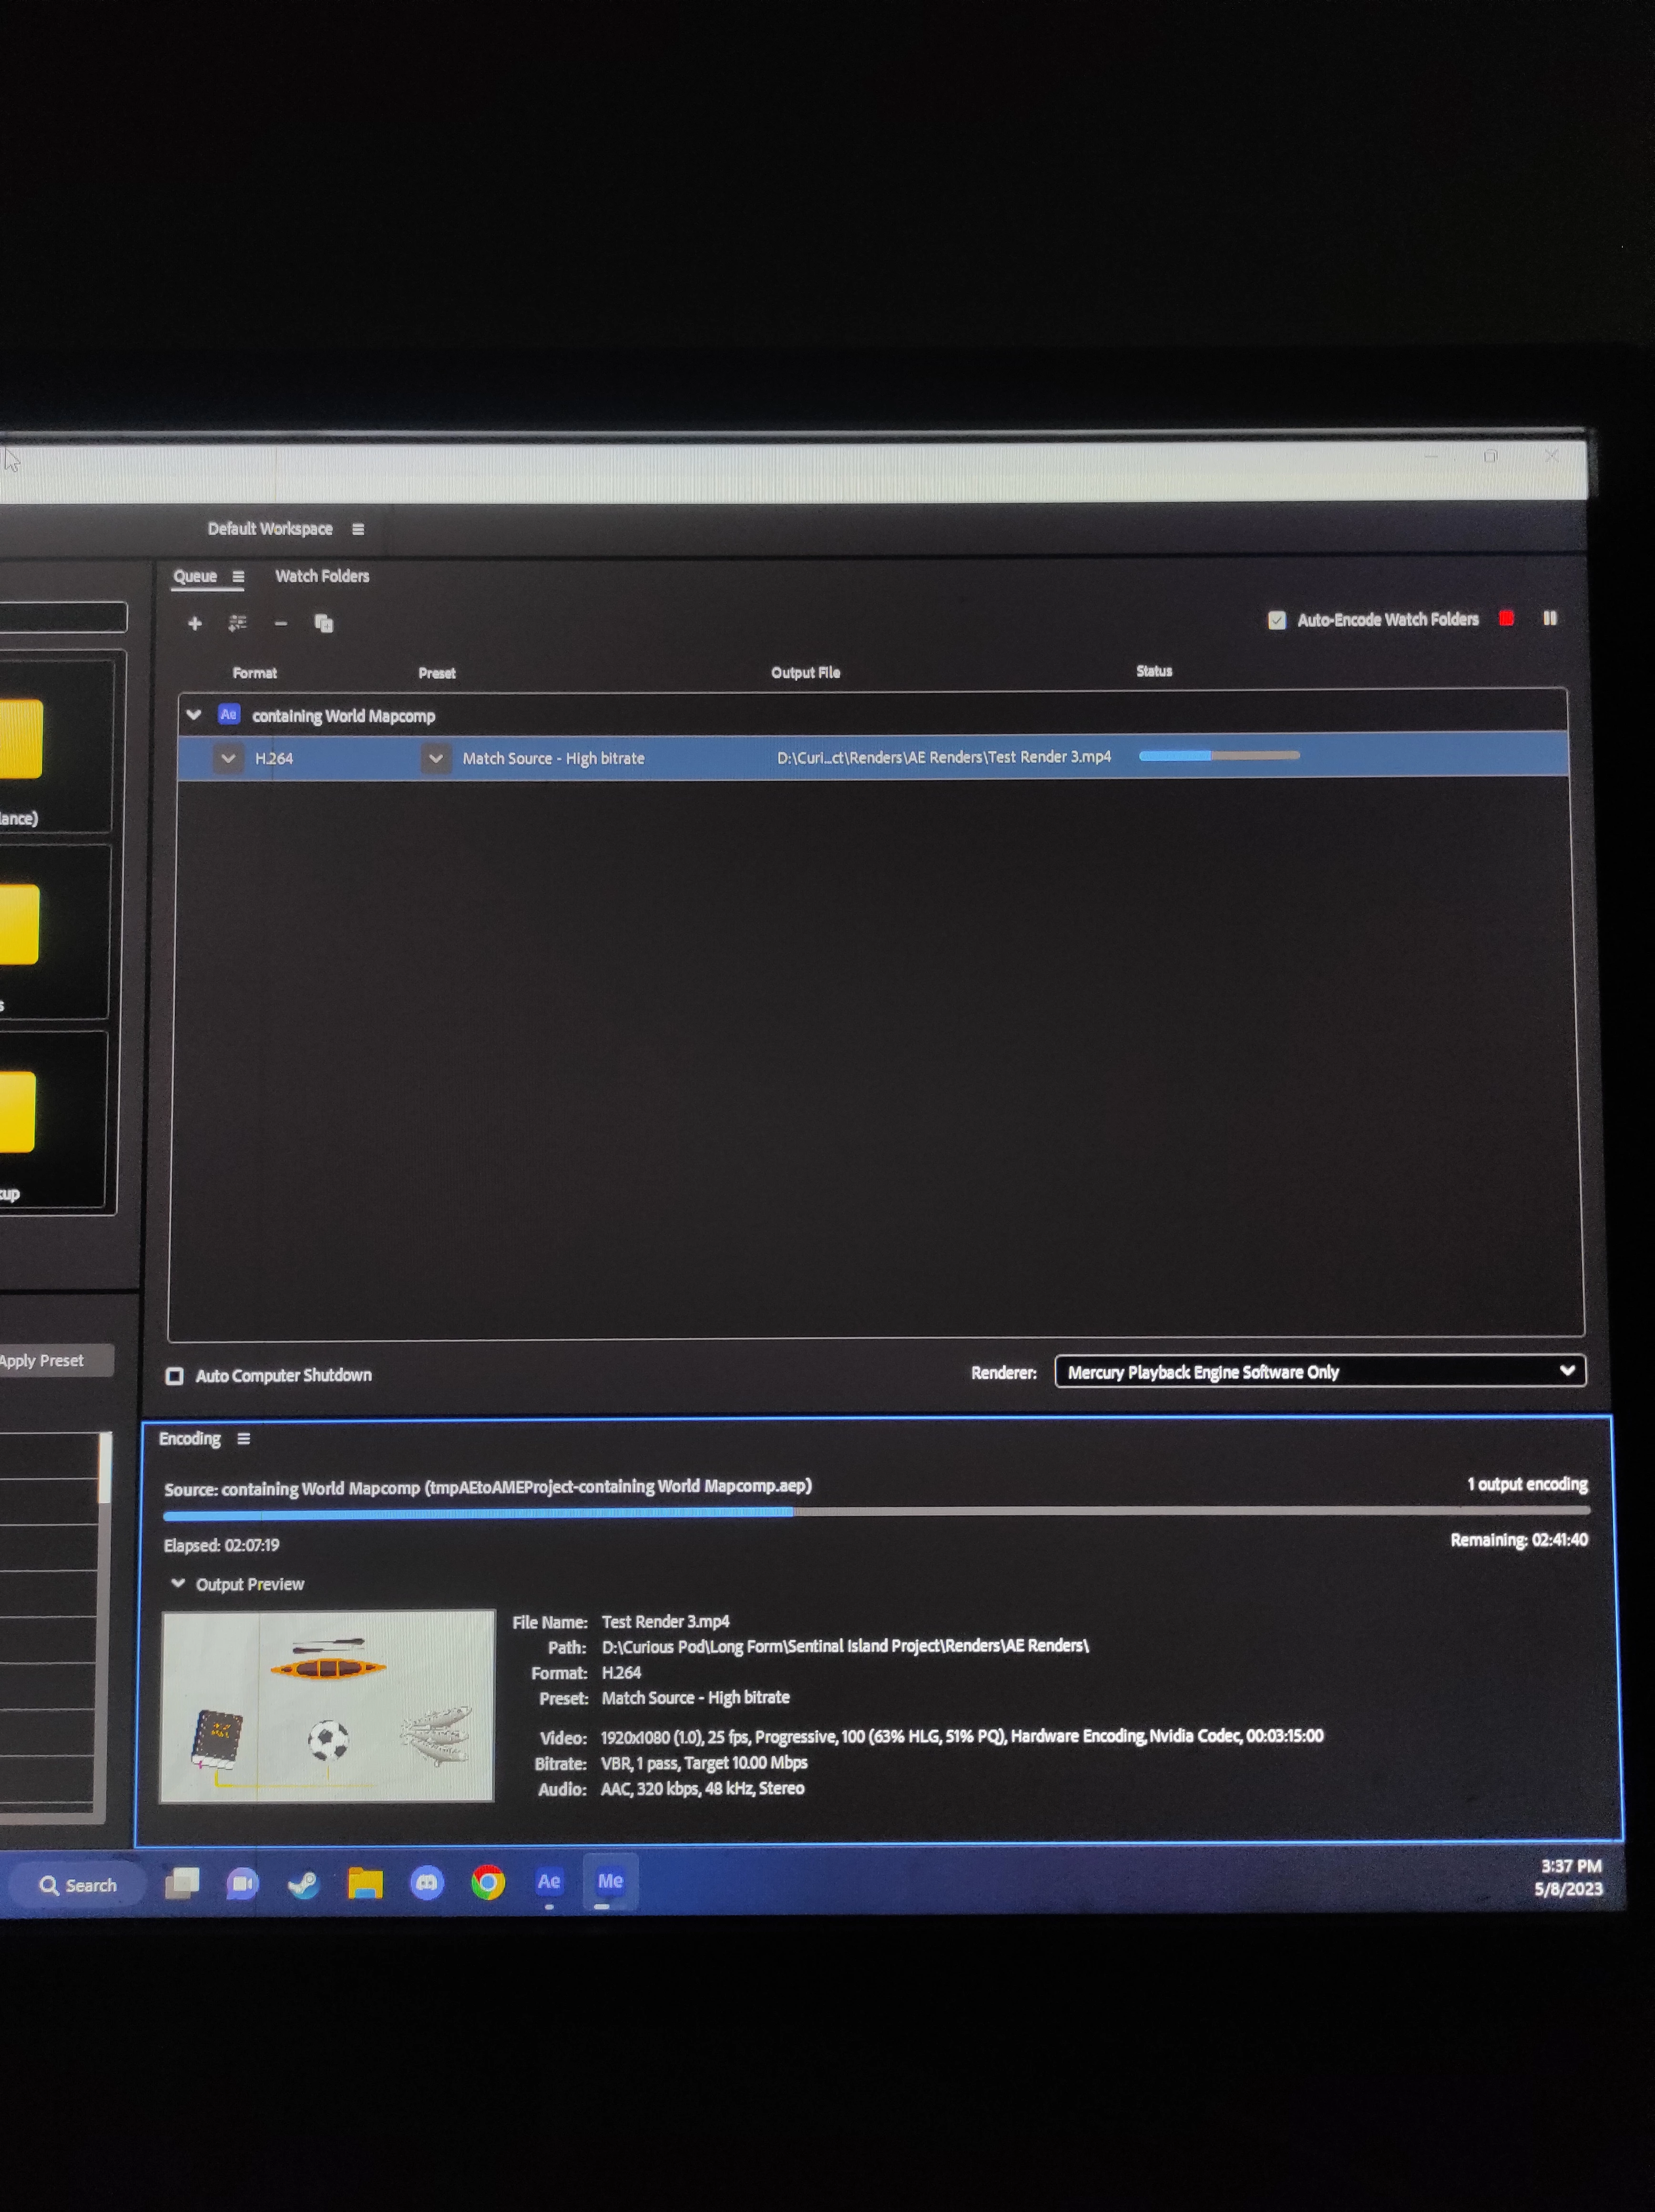Switch to the Watch Folders tab

click(322, 576)
